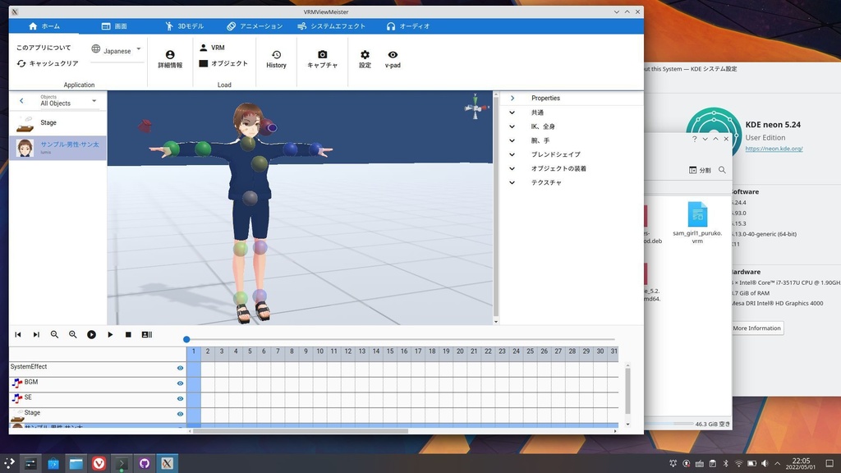
Task: Hide the SystemEffect timeline track
Action: 180,368
